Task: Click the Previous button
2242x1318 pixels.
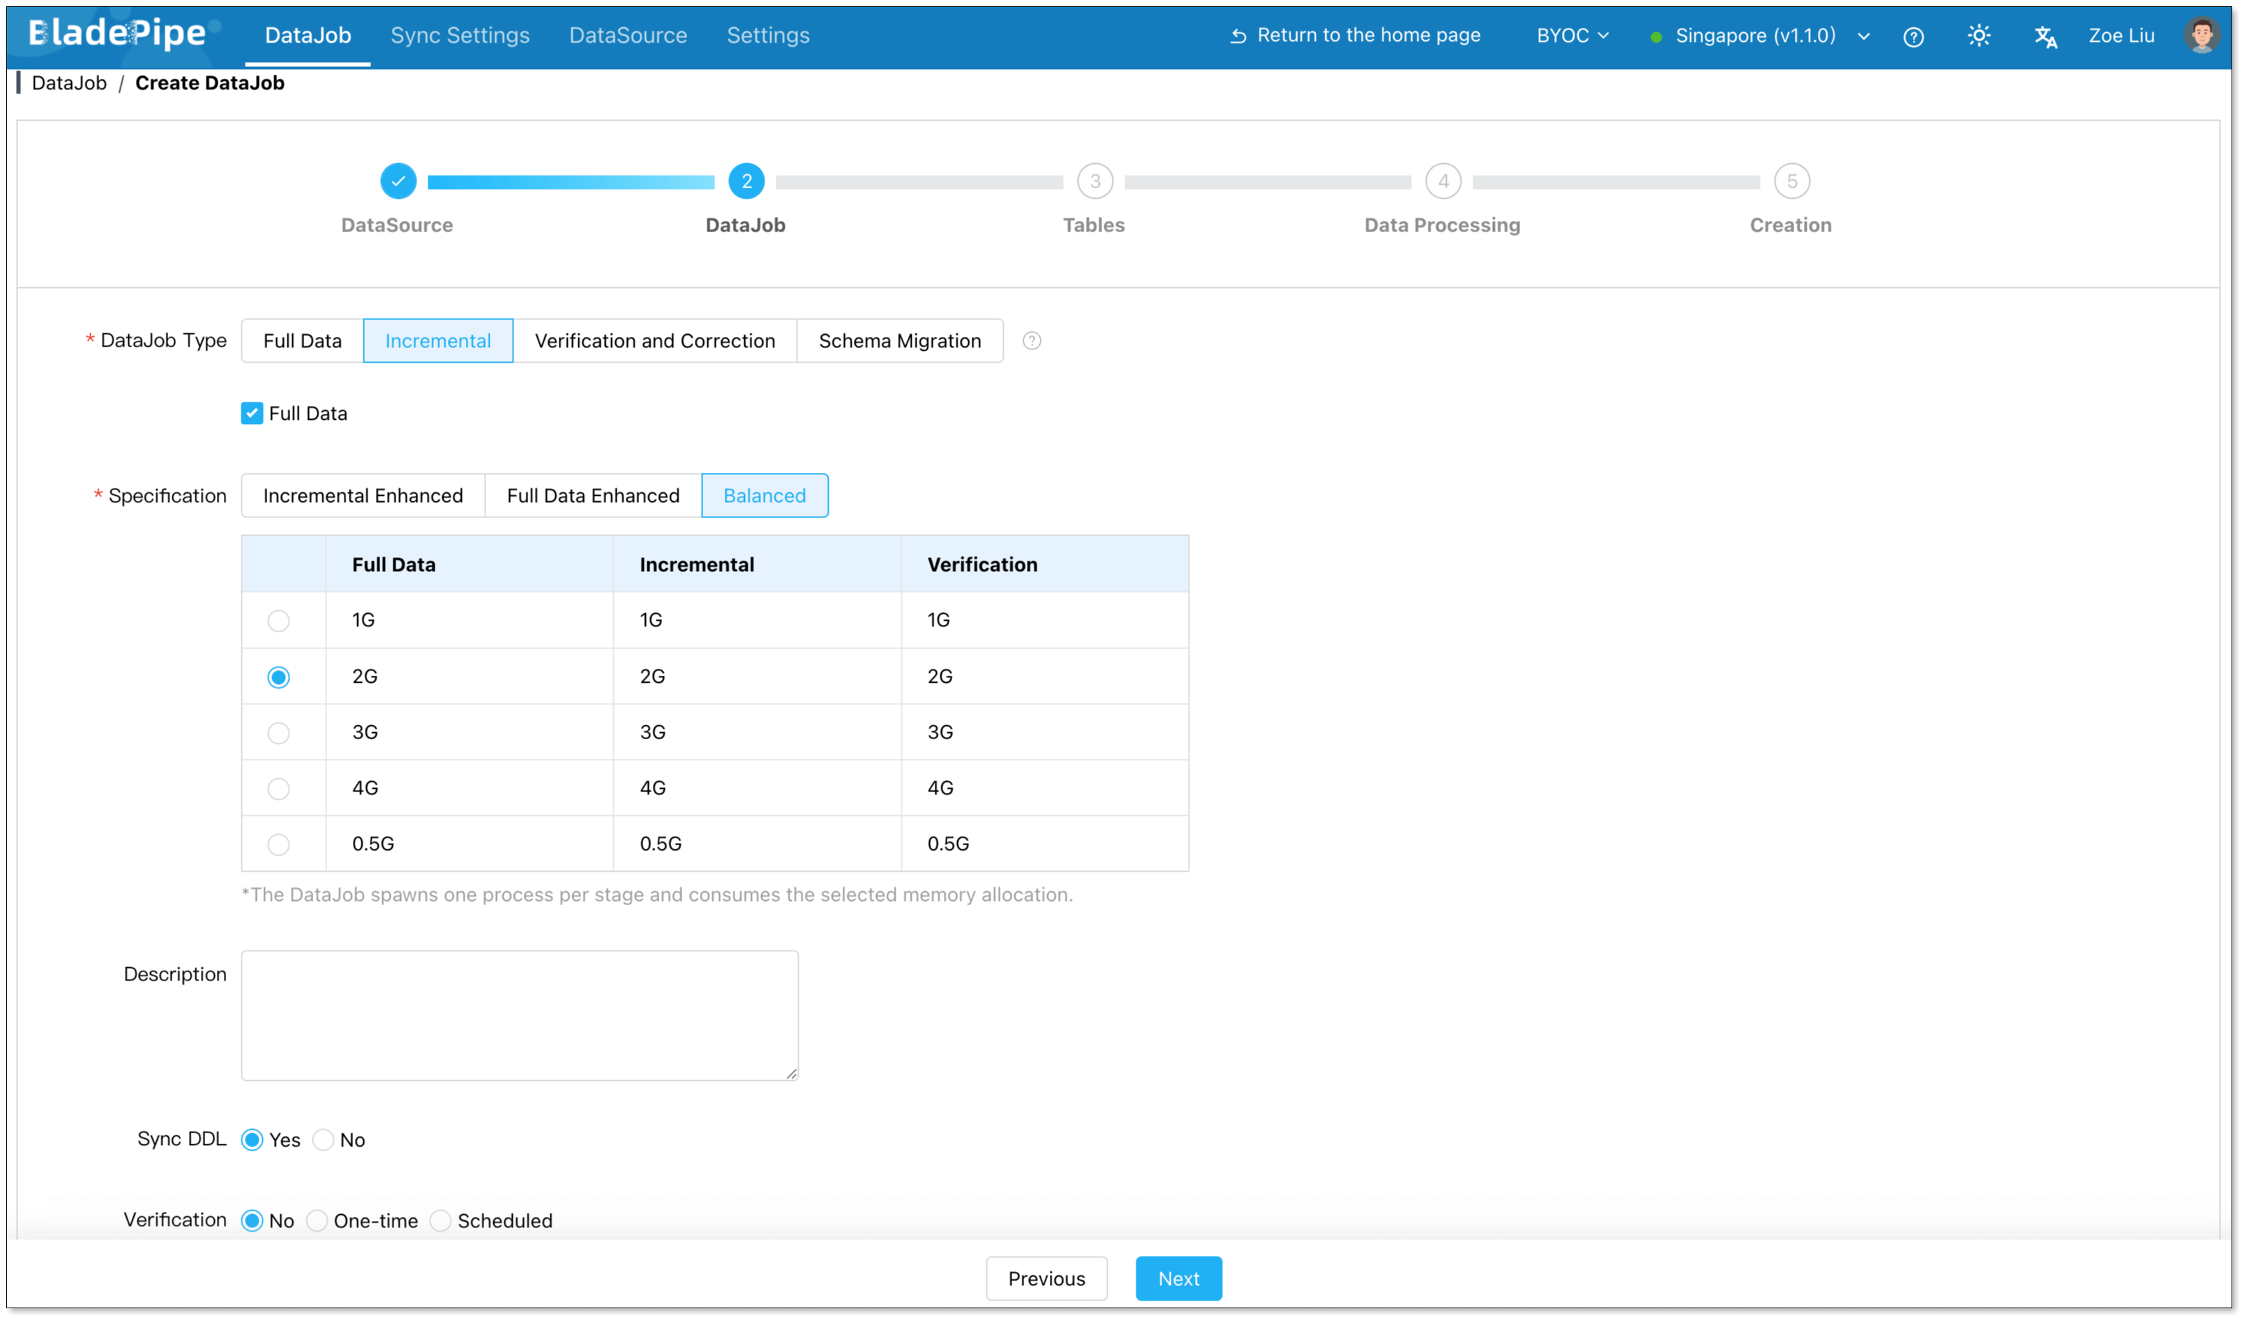Action: tap(1046, 1279)
